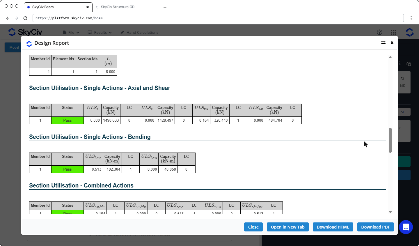Click the shear utilisation value 0.164
This screenshot has width=419, height=246.
coord(204,120)
